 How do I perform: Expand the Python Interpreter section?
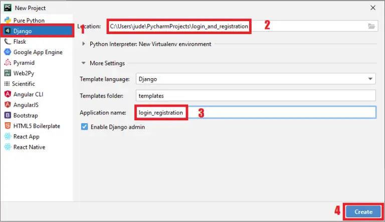pos(84,44)
